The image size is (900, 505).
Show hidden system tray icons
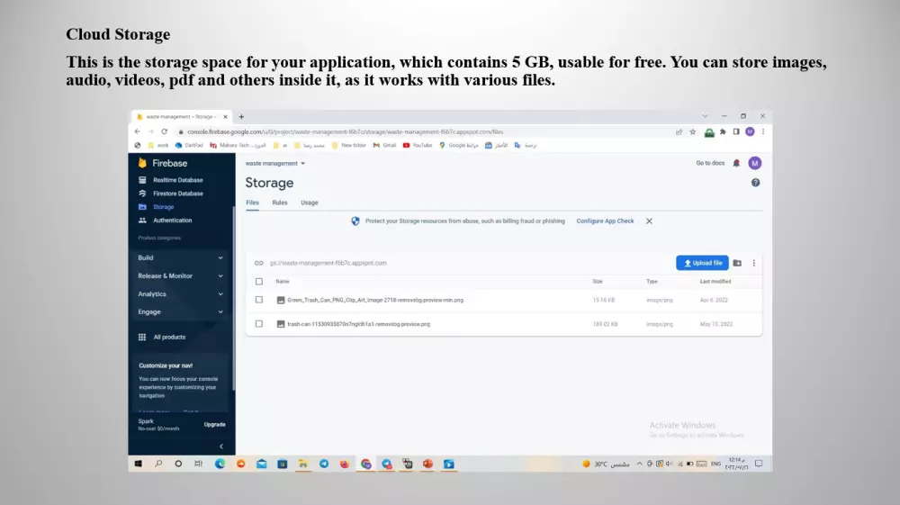(x=639, y=464)
